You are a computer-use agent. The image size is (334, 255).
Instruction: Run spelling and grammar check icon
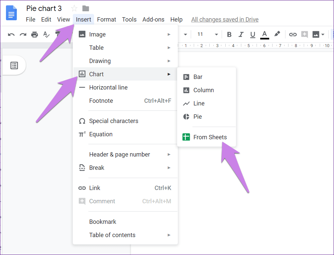(x=46, y=34)
